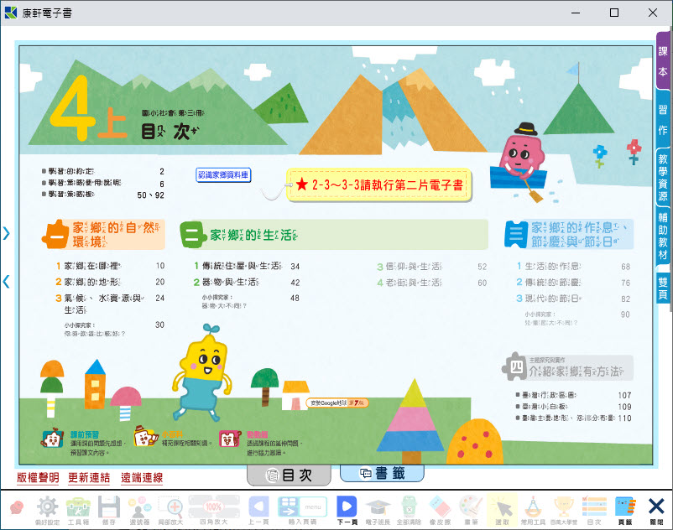
Task: Open 偏好設定 preferences gear
Action: [x=47, y=507]
